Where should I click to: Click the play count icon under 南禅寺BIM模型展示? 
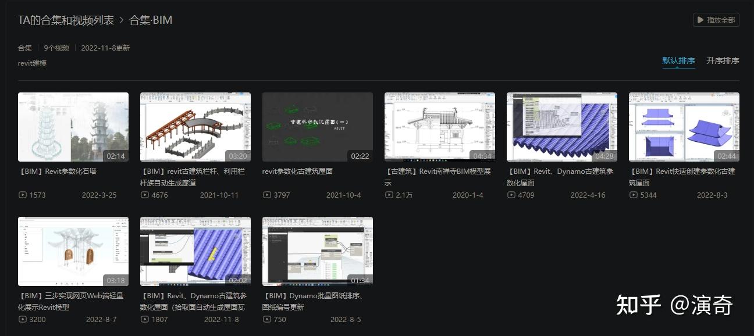pos(388,195)
